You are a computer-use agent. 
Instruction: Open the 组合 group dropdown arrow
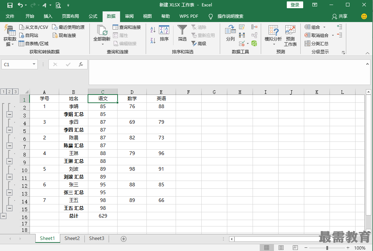(325, 27)
